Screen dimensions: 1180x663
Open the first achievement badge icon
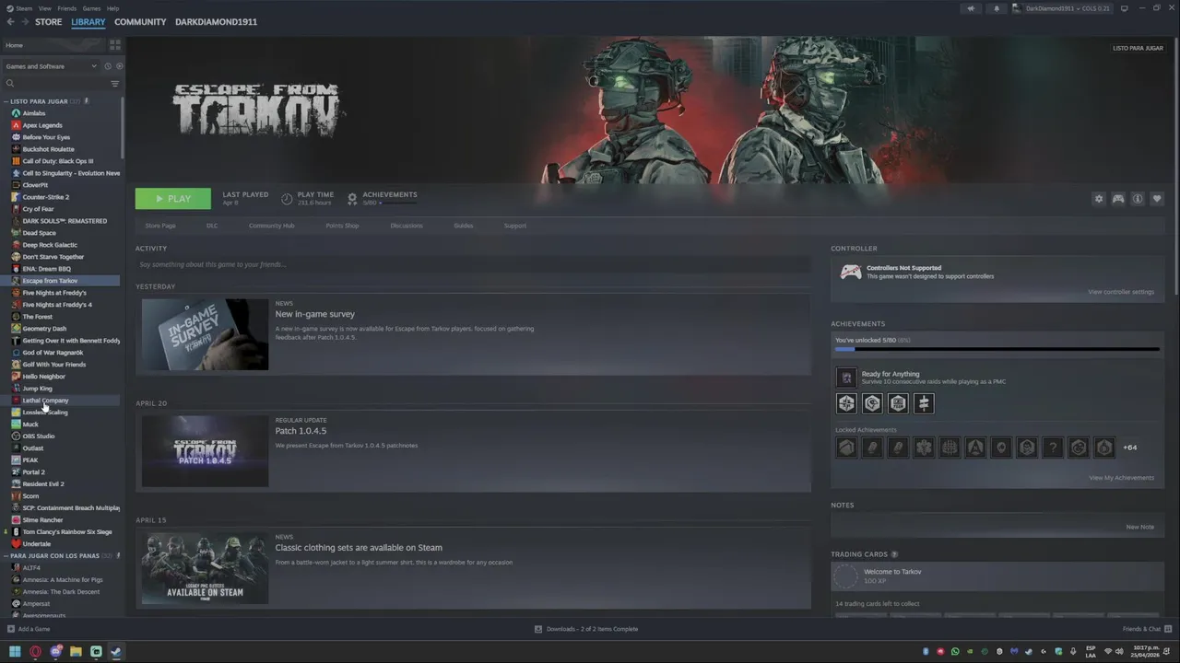(846, 403)
